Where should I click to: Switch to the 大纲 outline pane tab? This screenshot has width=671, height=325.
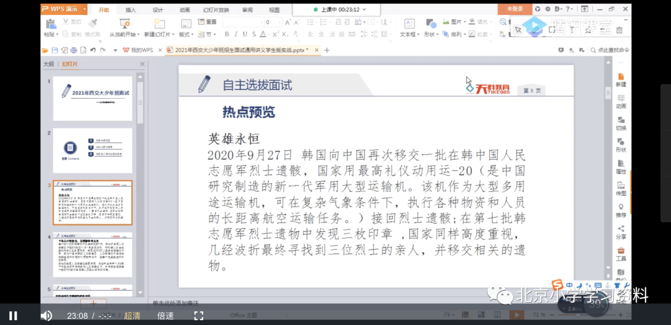pyautogui.click(x=48, y=64)
